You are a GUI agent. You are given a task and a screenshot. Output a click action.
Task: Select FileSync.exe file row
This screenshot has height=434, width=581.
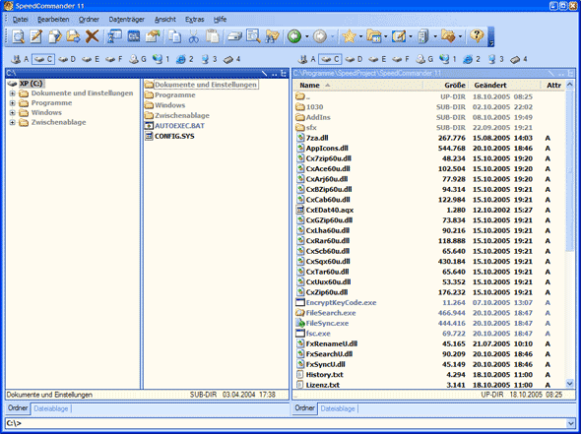pyautogui.click(x=429, y=323)
